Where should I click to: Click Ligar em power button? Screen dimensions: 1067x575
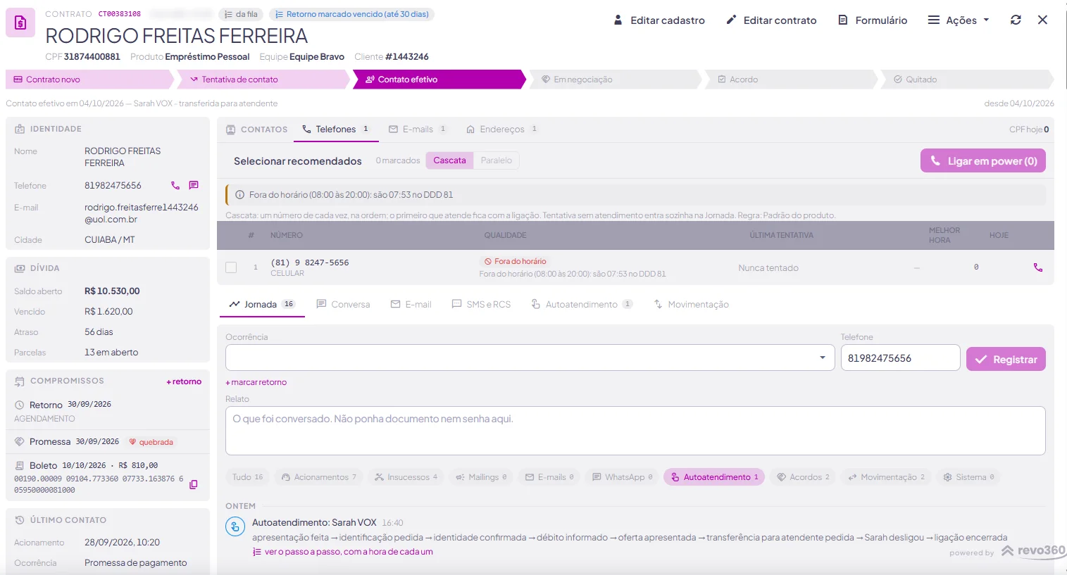pyautogui.click(x=983, y=160)
